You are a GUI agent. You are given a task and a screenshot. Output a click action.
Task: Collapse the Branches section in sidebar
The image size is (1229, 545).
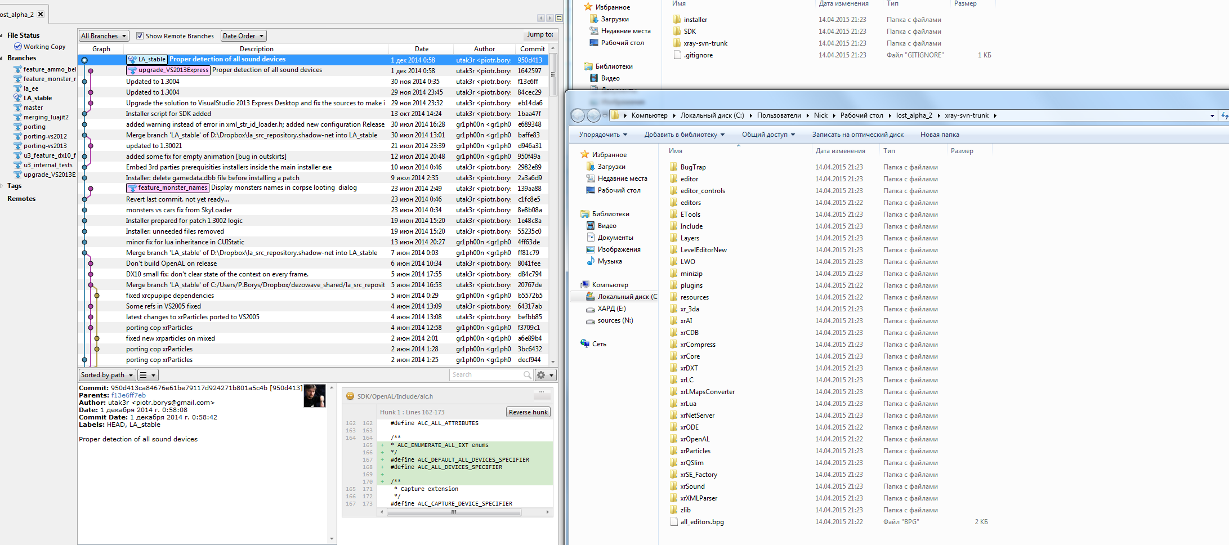click(2, 58)
